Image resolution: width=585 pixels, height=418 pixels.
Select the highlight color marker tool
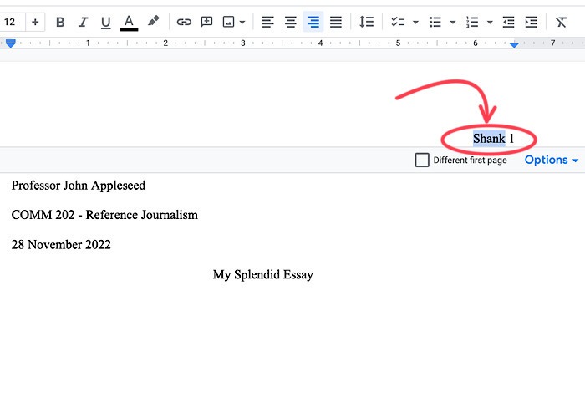[x=153, y=22]
